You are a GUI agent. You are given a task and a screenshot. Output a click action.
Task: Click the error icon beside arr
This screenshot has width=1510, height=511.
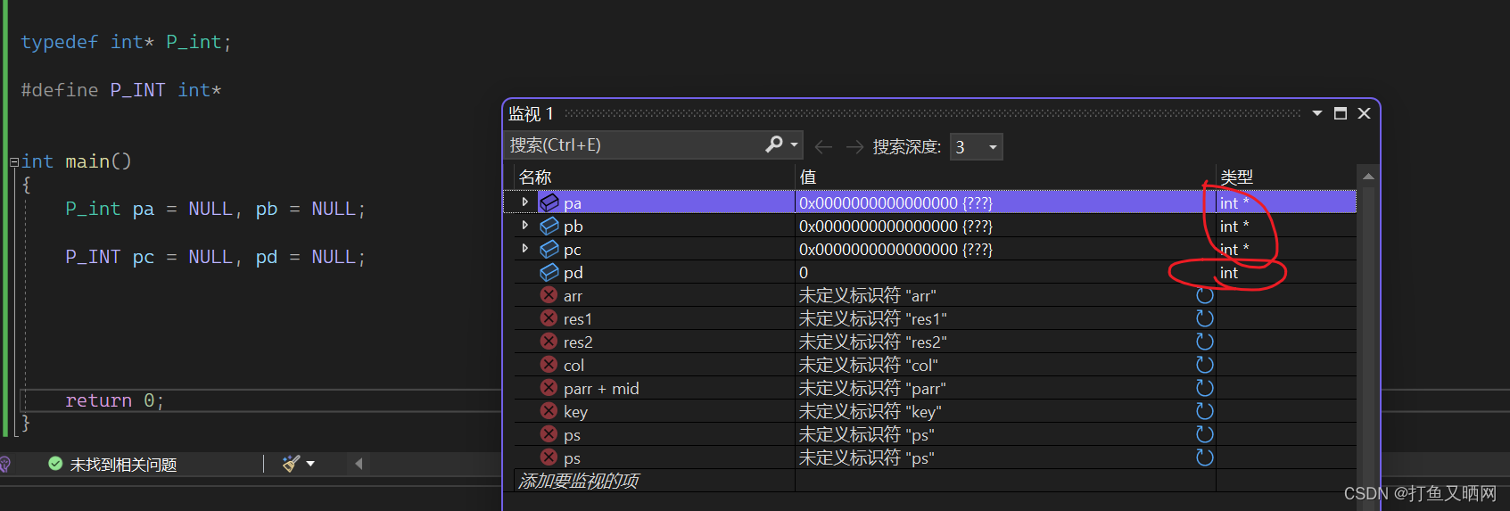(x=549, y=295)
